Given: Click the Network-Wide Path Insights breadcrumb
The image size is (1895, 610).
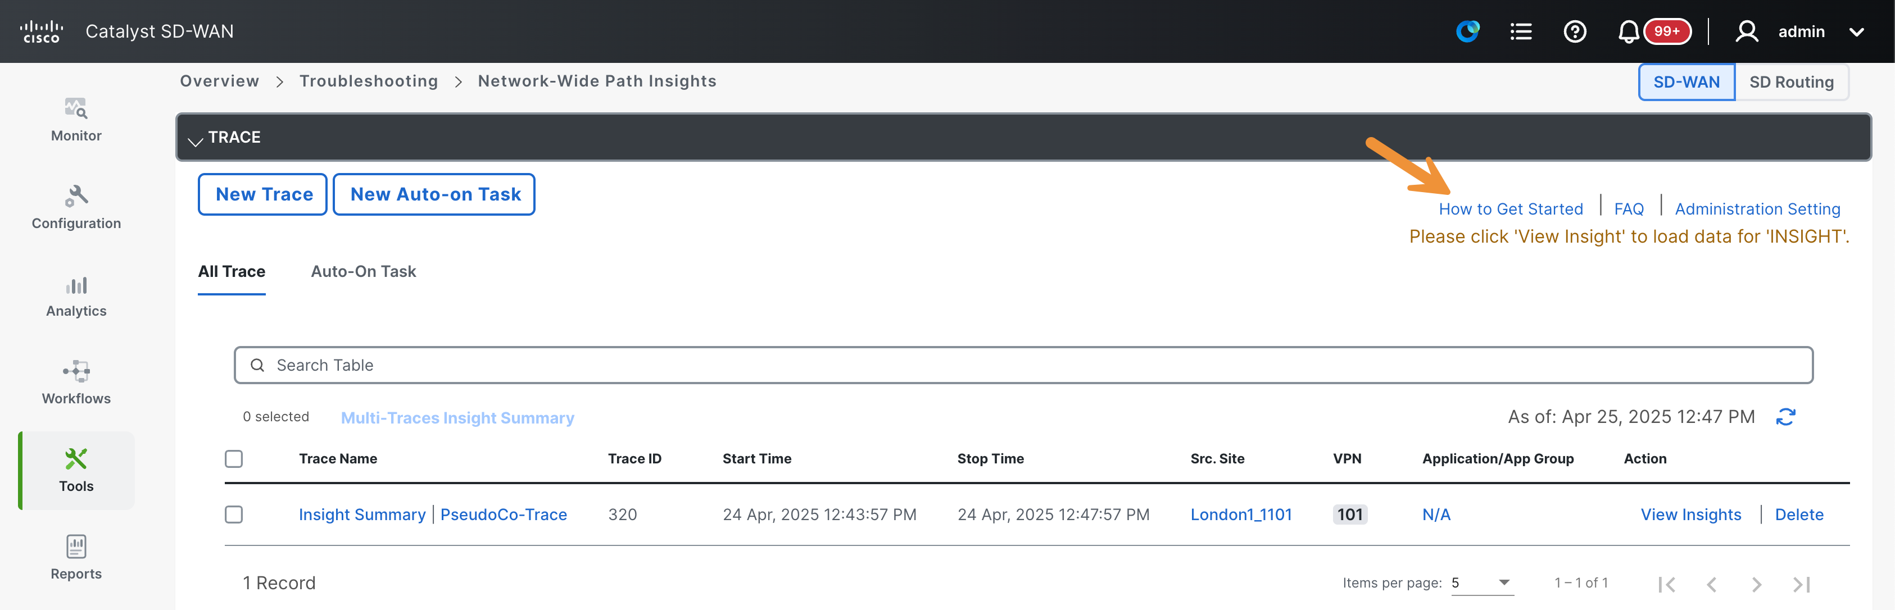Looking at the screenshot, I should pos(597,81).
